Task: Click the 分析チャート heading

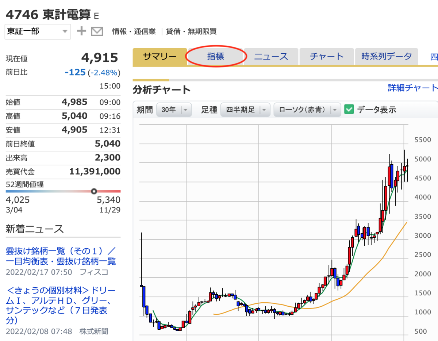Action: (162, 89)
